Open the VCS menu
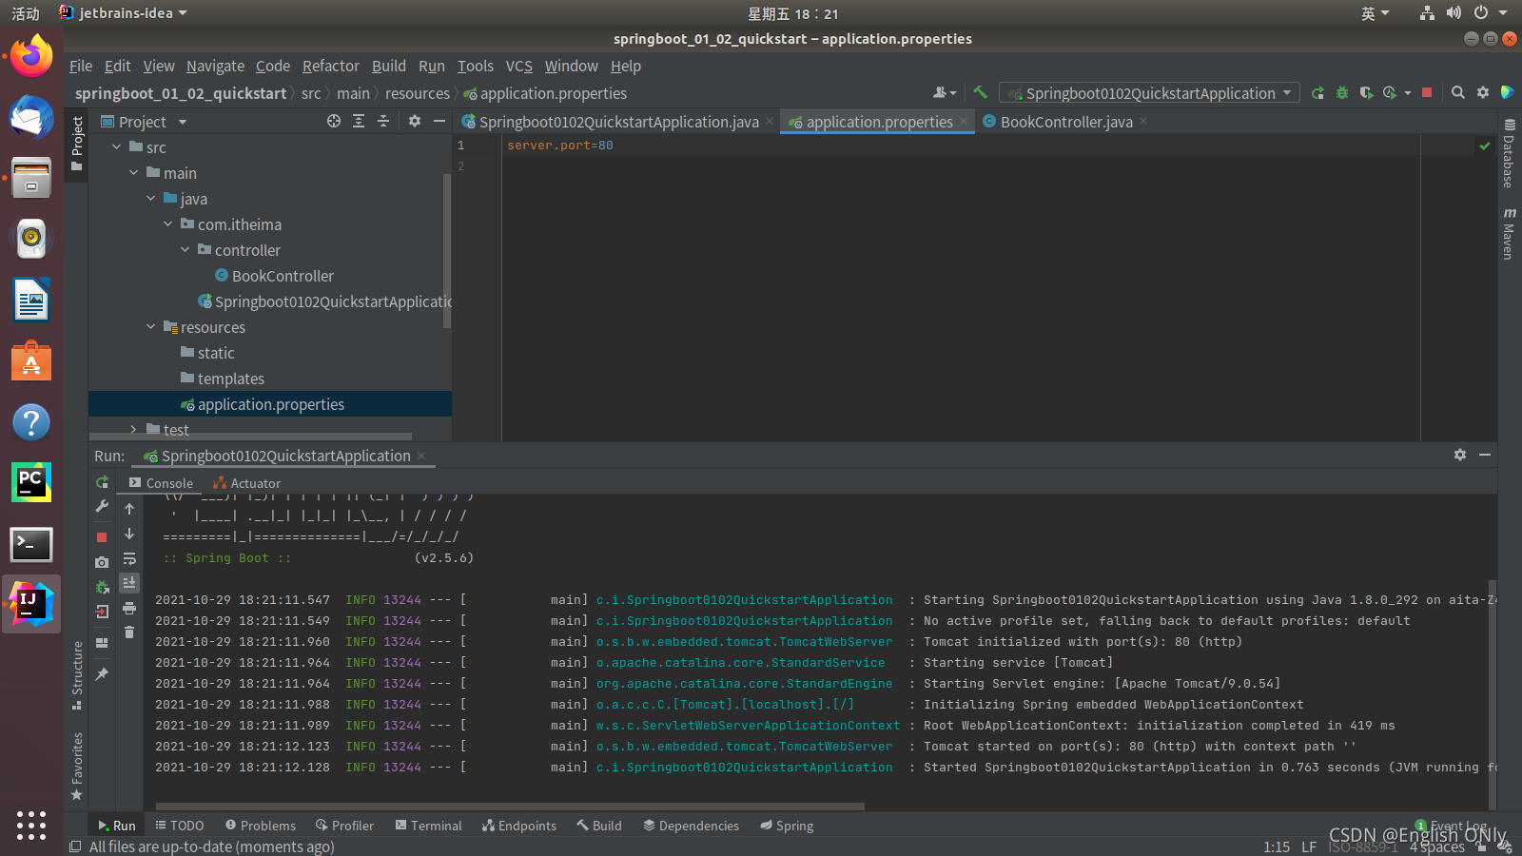Image resolution: width=1522 pixels, height=856 pixels. (x=518, y=66)
